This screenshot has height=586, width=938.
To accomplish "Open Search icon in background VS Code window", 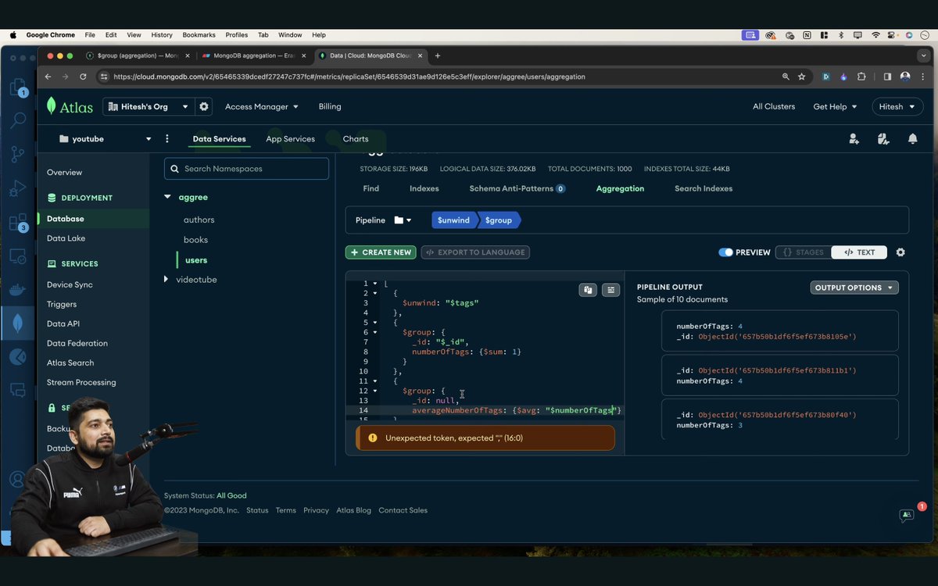I will click(17, 120).
